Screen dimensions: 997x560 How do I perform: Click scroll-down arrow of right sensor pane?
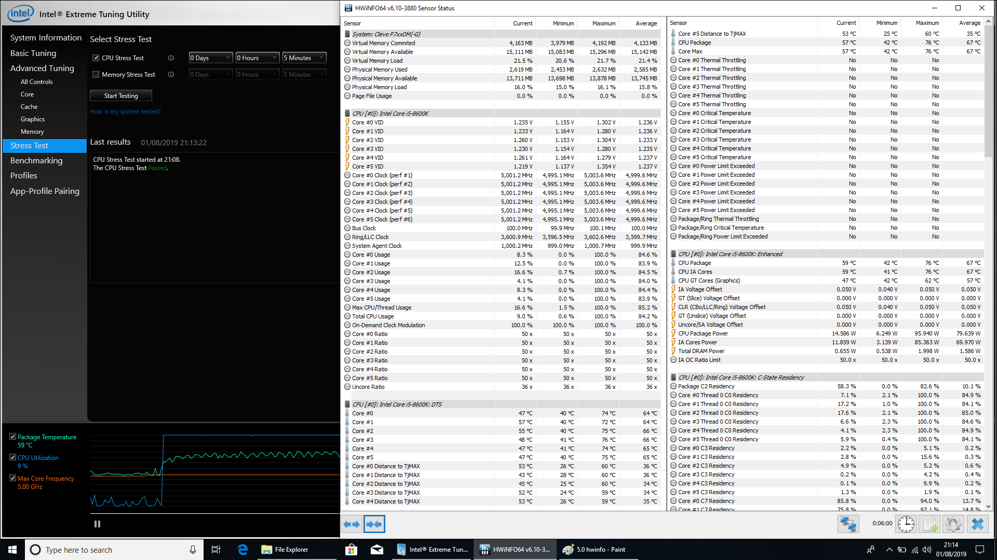tap(988, 507)
